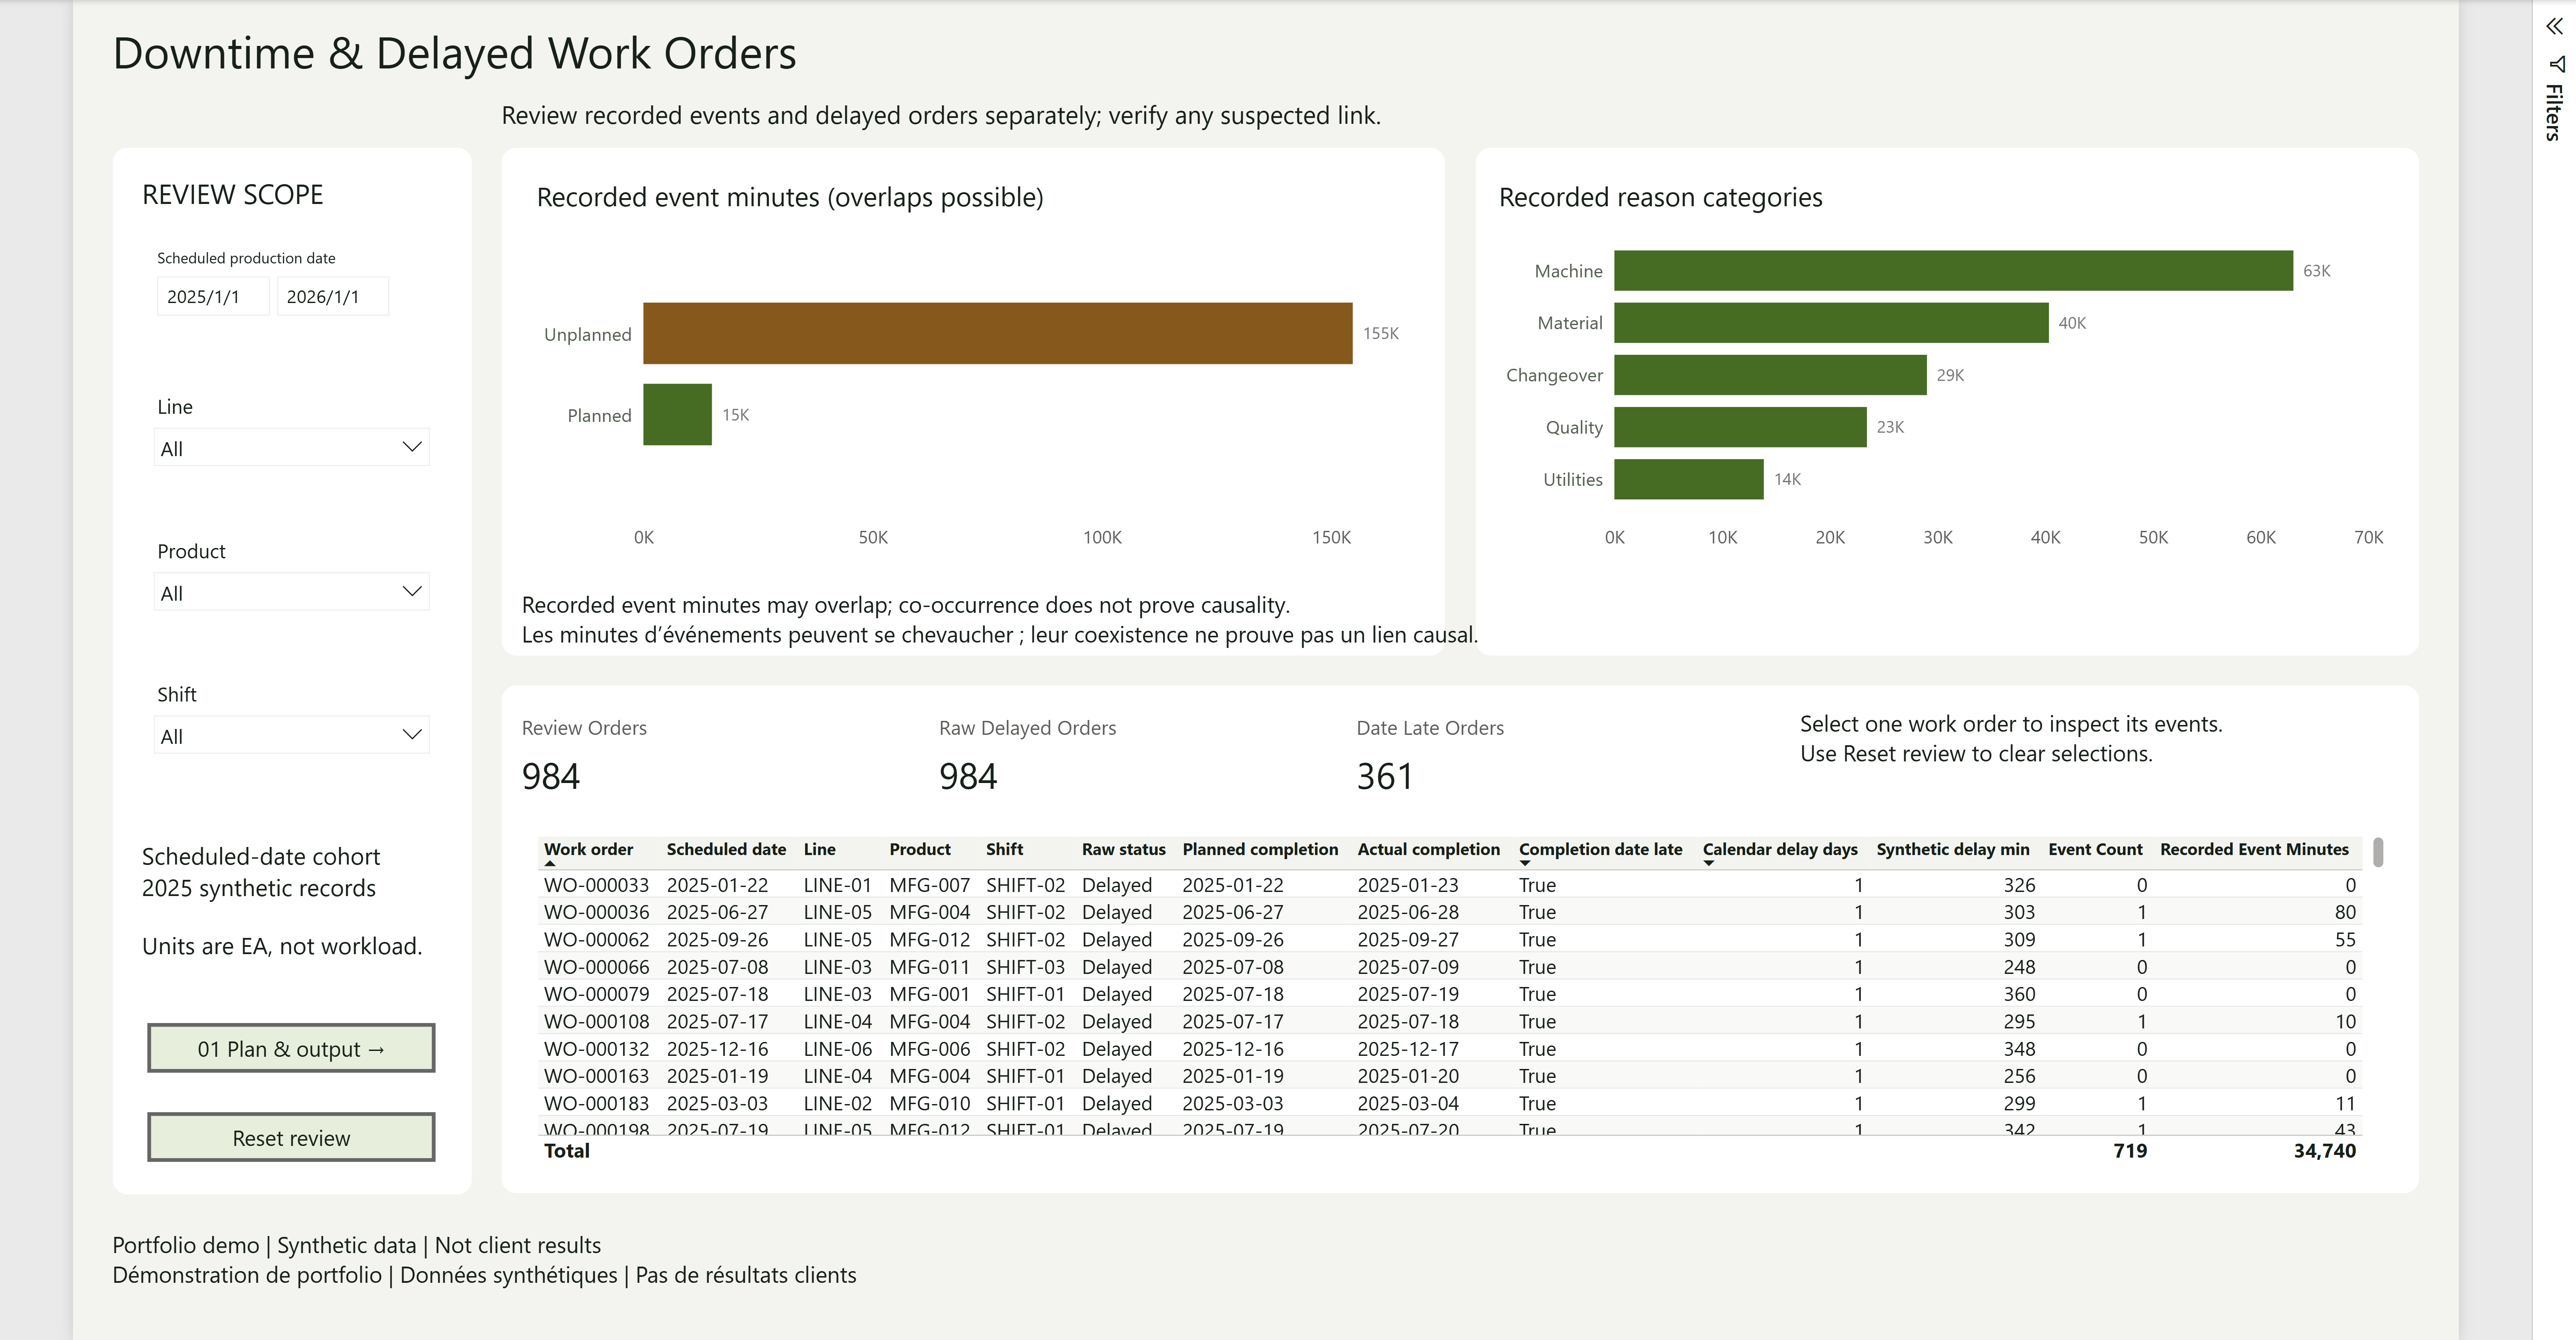Select work order WO-000036
2576x1340 pixels.
[x=596, y=912]
